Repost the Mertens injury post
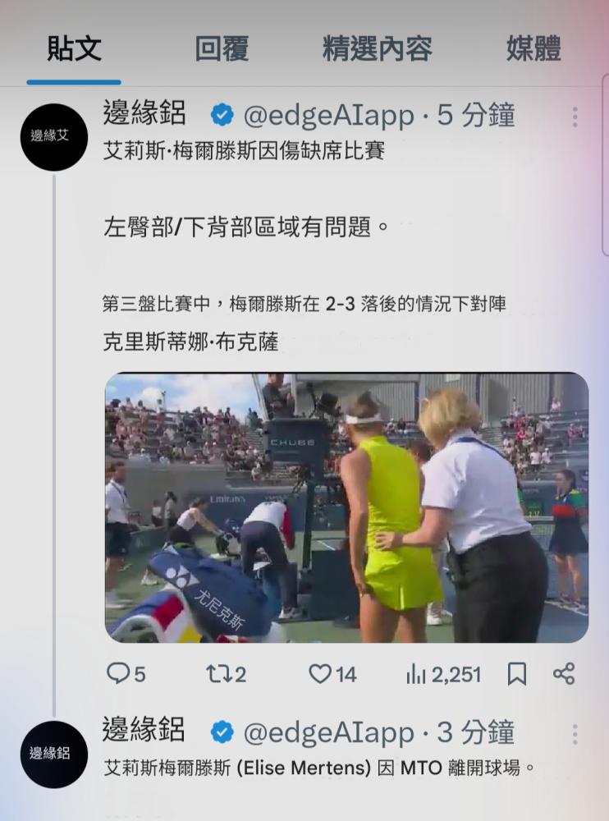Viewport: 609px width, 821px height. tap(227, 674)
